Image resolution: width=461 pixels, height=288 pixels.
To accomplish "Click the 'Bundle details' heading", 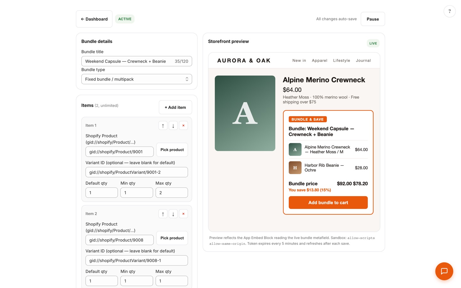I will pos(97,41).
